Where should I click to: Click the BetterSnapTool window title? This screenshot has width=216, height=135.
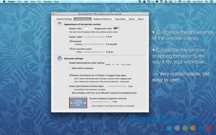click(100, 14)
